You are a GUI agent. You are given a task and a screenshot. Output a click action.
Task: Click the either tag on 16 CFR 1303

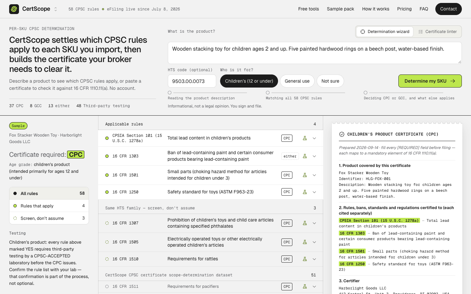(290, 156)
